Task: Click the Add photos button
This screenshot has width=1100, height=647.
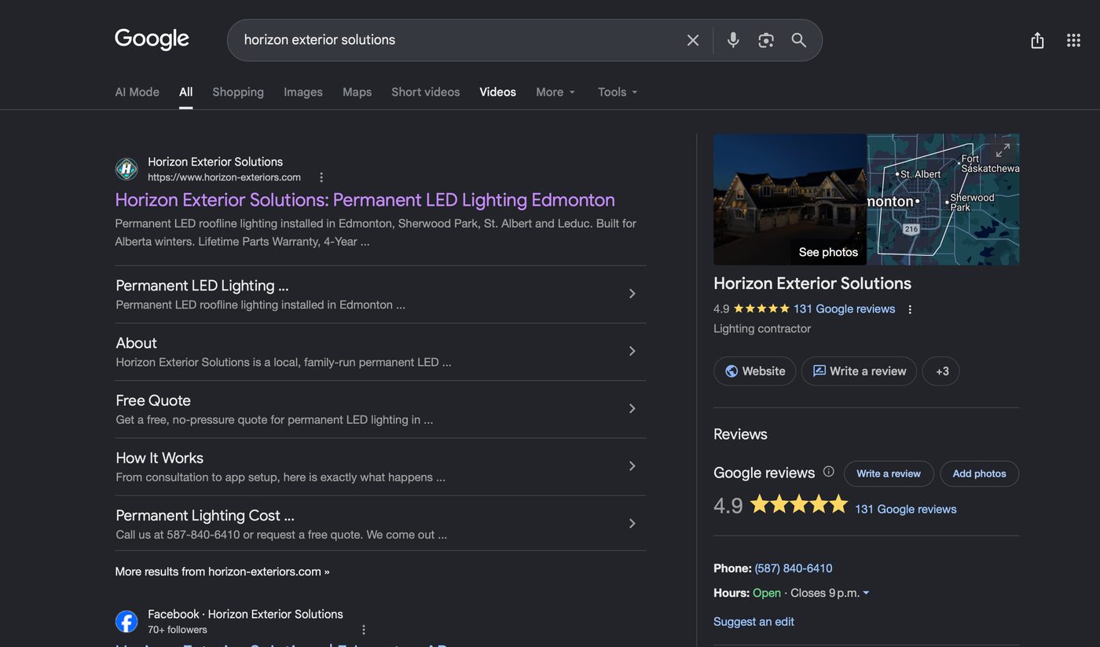Action: click(979, 473)
